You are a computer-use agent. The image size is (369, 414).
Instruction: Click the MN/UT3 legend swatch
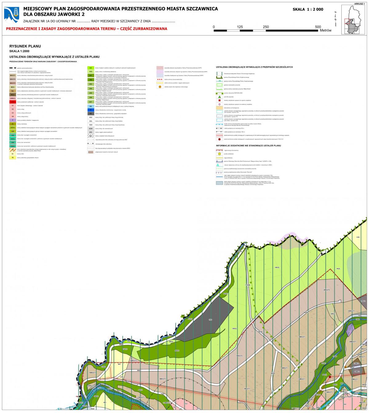click(x=13, y=83)
